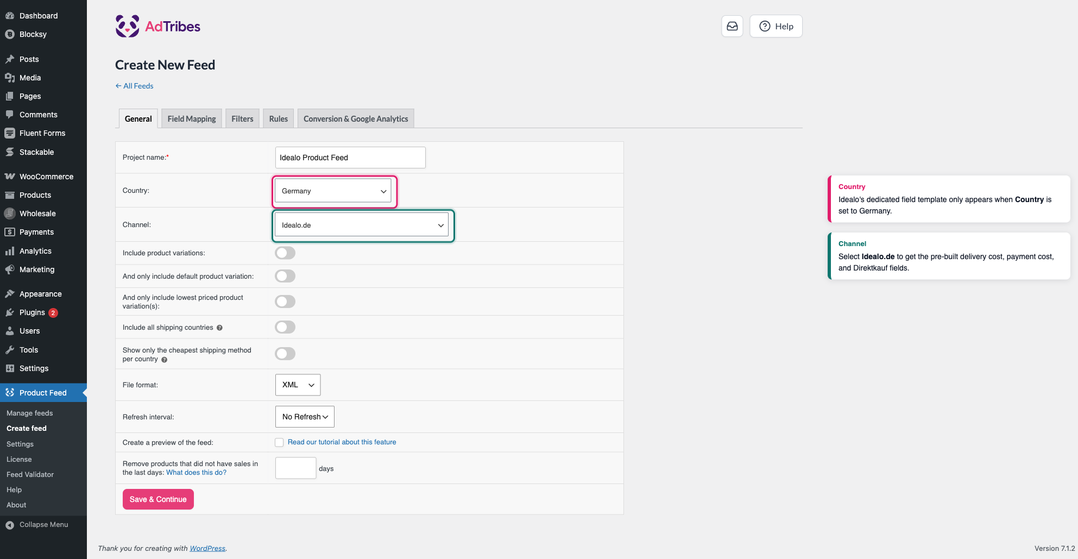Toggle only default product variation
This screenshot has height=559, width=1078.
point(285,276)
